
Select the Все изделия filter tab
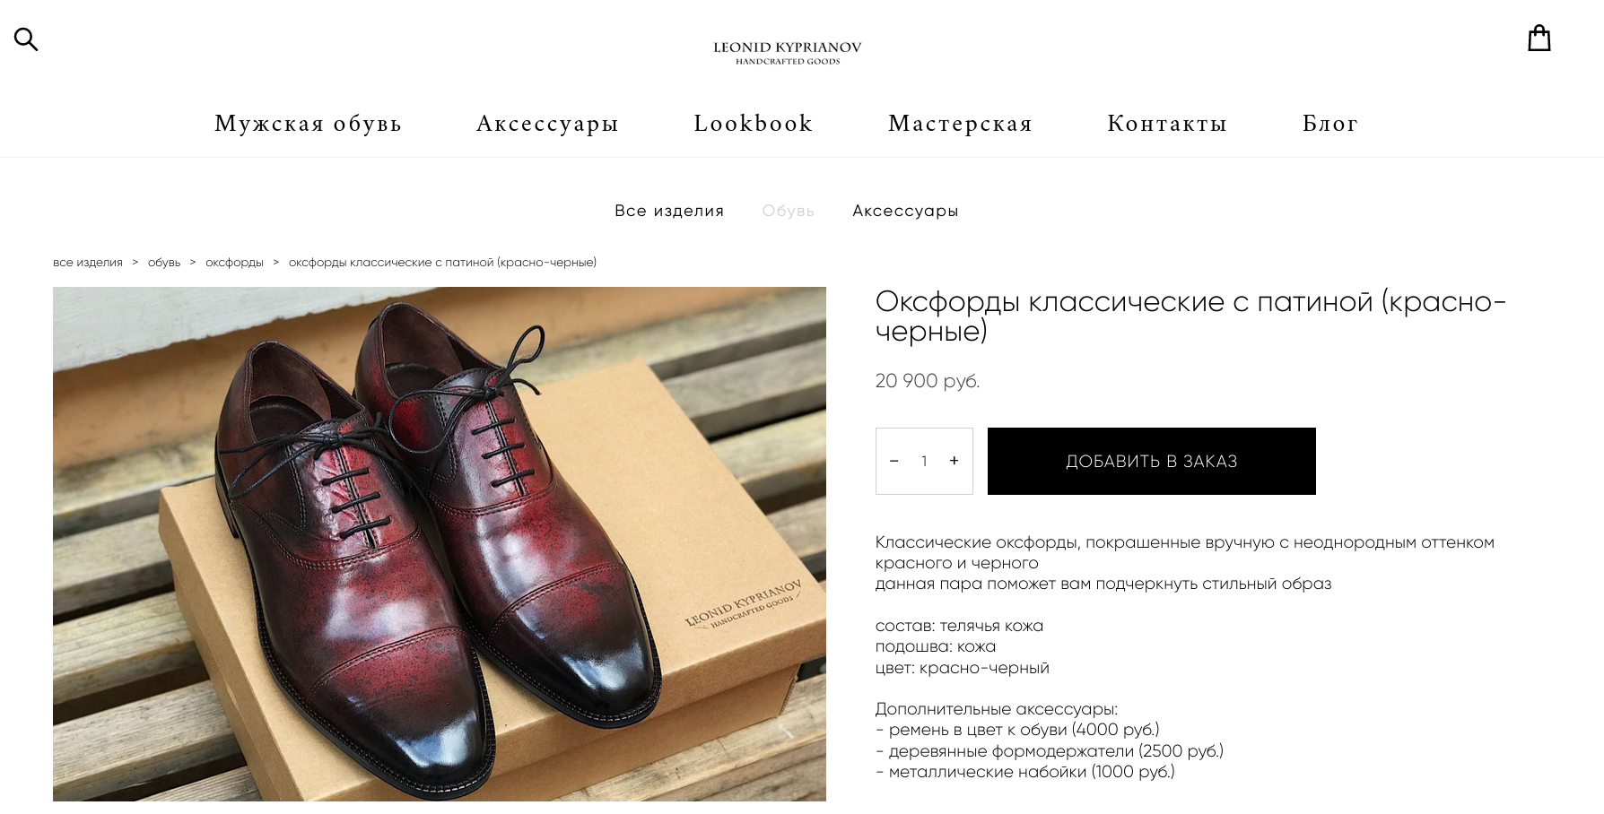pos(669,211)
